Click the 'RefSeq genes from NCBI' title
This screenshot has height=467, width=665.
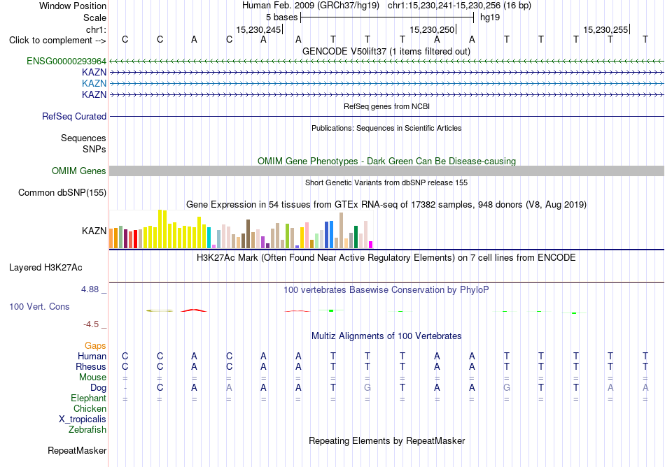pyautogui.click(x=386, y=107)
